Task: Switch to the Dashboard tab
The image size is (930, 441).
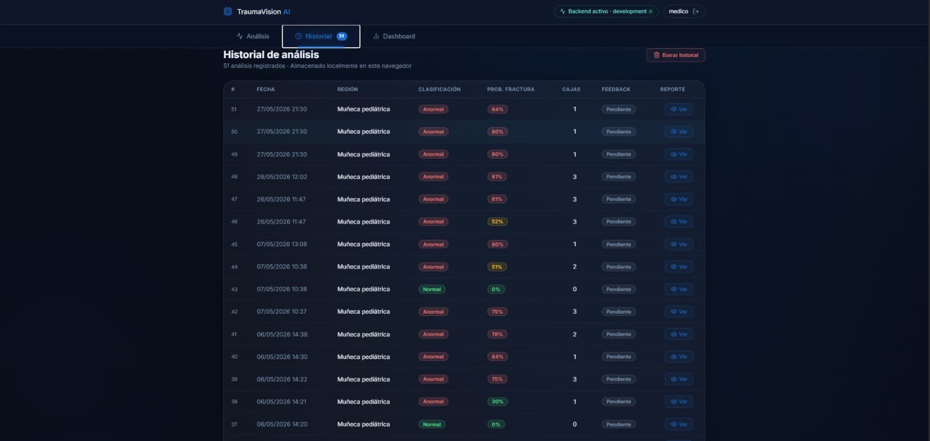Action: [394, 36]
